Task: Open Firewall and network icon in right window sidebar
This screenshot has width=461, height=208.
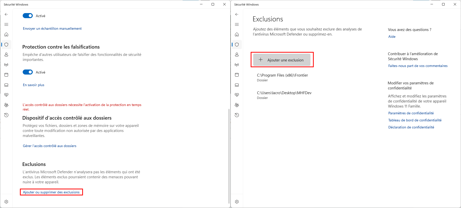Action: [x=237, y=65]
